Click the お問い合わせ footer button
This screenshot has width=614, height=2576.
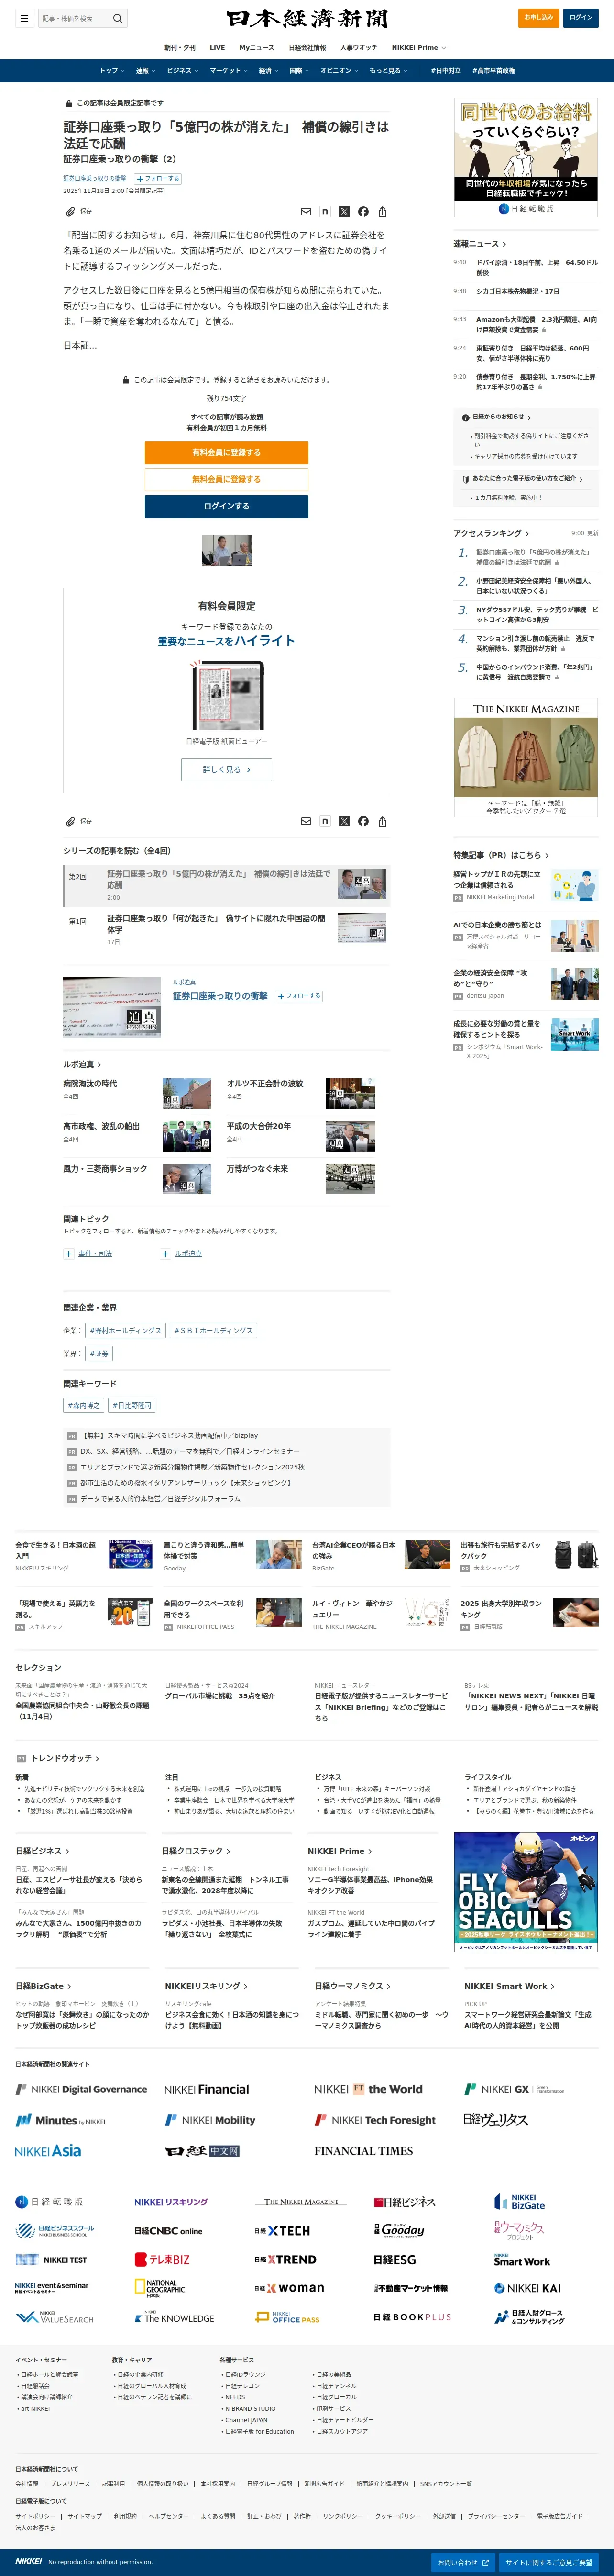pyautogui.click(x=463, y=2562)
